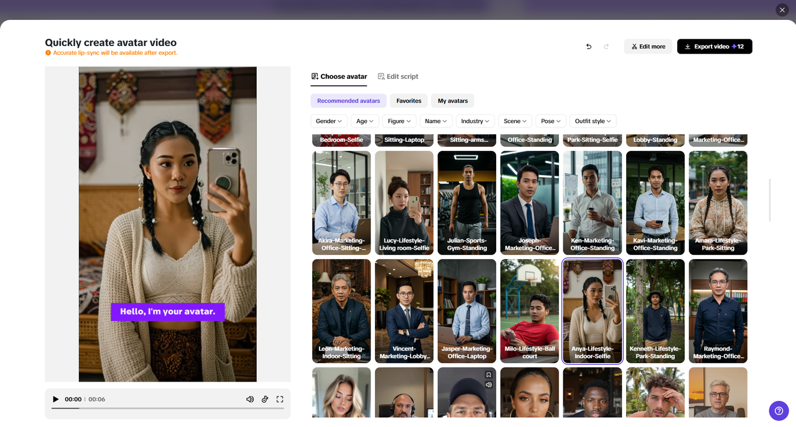Open My avatars list
This screenshot has height=427, width=796.
tap(453, 101)
